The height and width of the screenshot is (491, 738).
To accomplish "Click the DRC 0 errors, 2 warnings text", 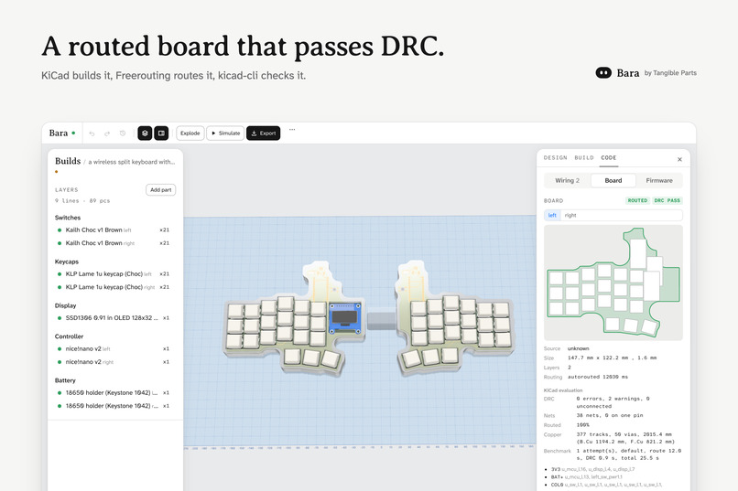I will (x=613, y=402).
